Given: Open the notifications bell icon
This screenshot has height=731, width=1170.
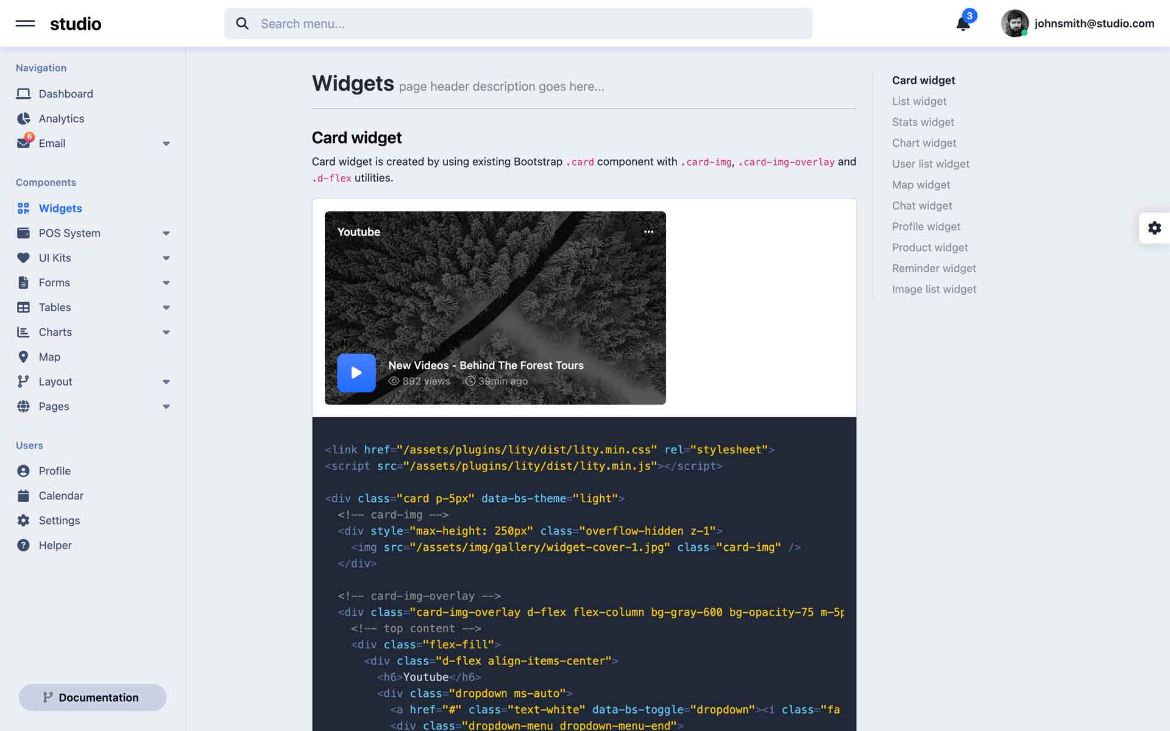Looking at the screenshot, I should [963, 24].
